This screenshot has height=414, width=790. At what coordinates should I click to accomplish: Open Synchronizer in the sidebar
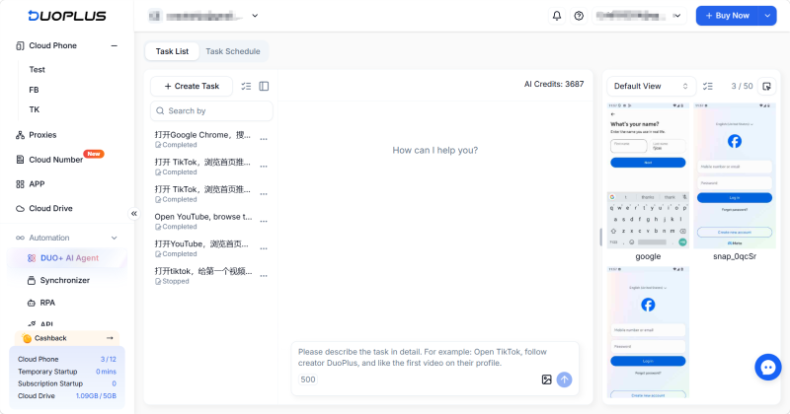(x=65, y=280)
